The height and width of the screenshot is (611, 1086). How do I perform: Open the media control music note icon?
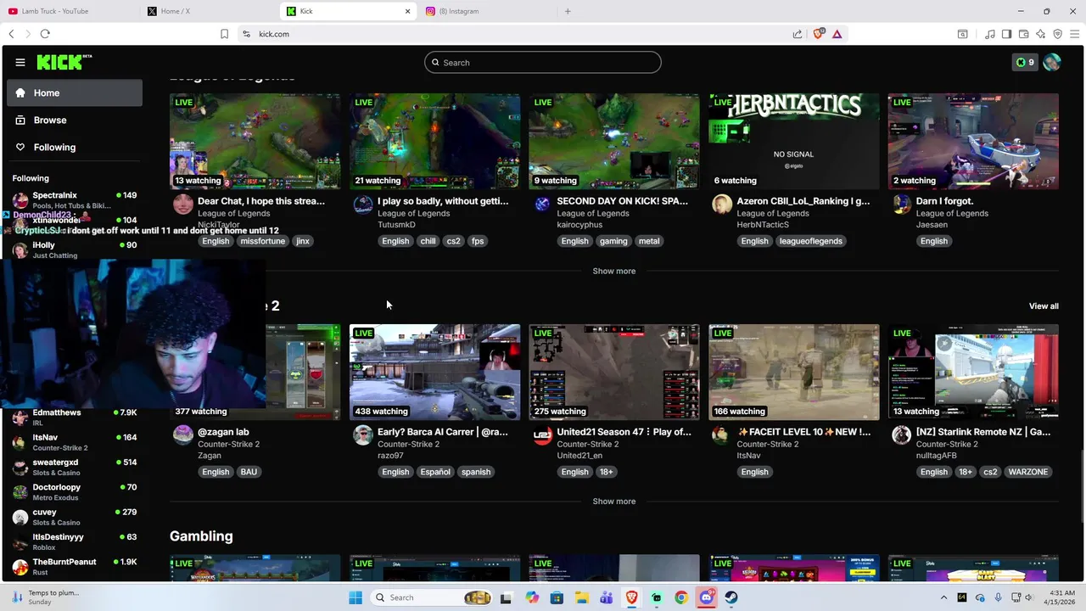(x=989, y=34)
